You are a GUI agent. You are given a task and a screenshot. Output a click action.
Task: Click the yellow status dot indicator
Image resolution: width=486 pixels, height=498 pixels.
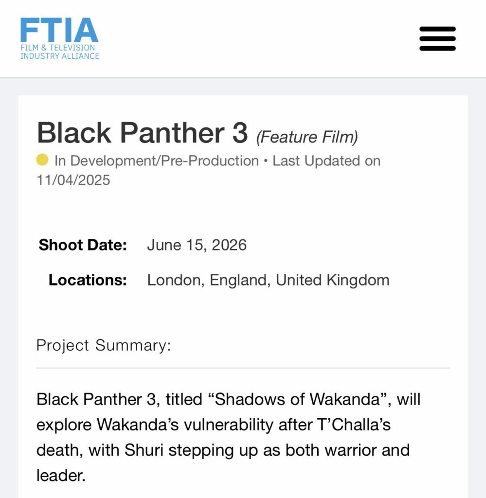[x=42, y=160]
